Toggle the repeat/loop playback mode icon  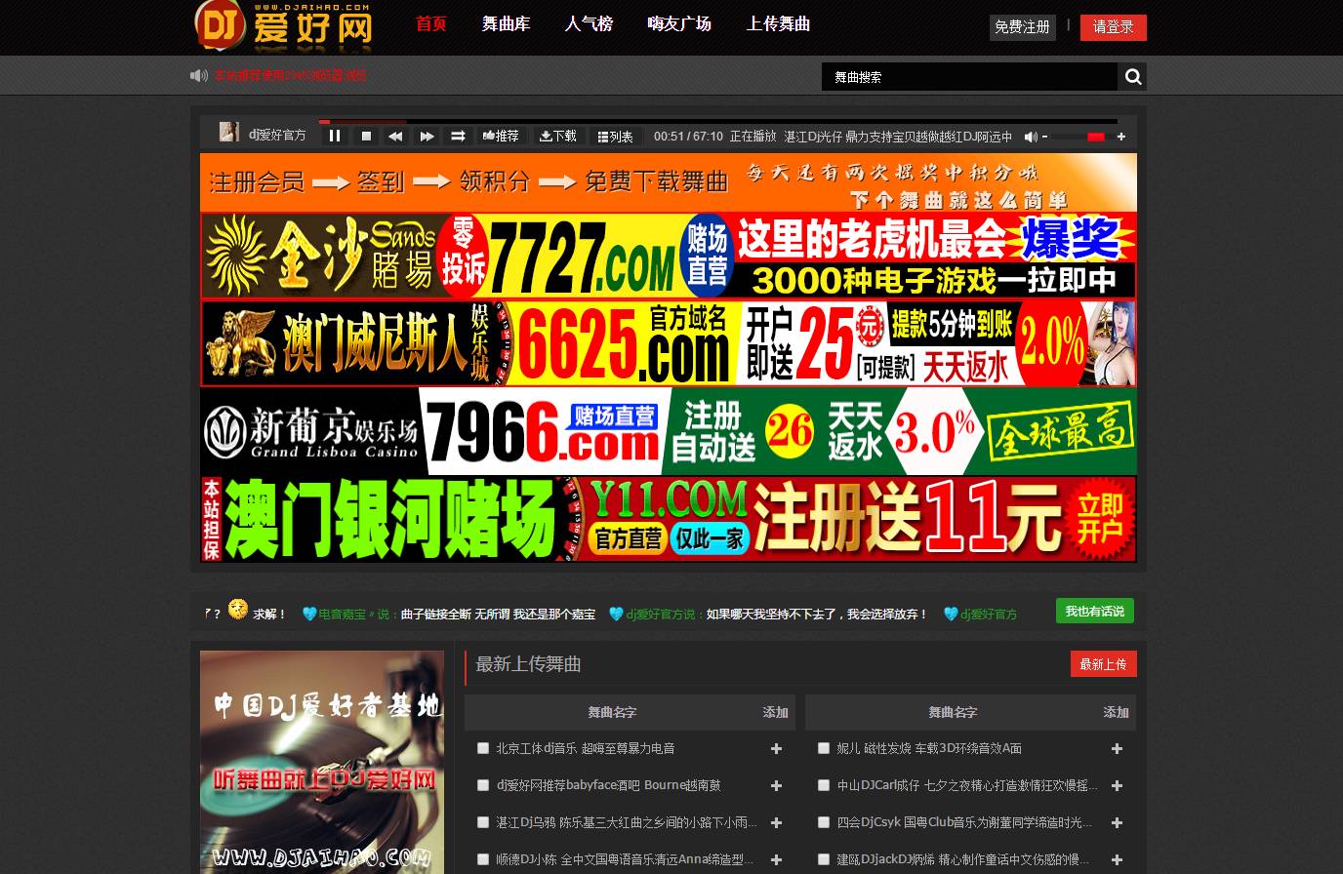tap(458, 137)
